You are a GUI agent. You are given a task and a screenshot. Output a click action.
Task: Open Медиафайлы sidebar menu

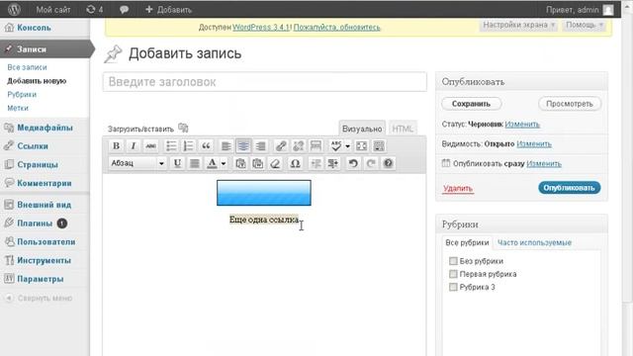pyautogui.click(x=45, y=128)
